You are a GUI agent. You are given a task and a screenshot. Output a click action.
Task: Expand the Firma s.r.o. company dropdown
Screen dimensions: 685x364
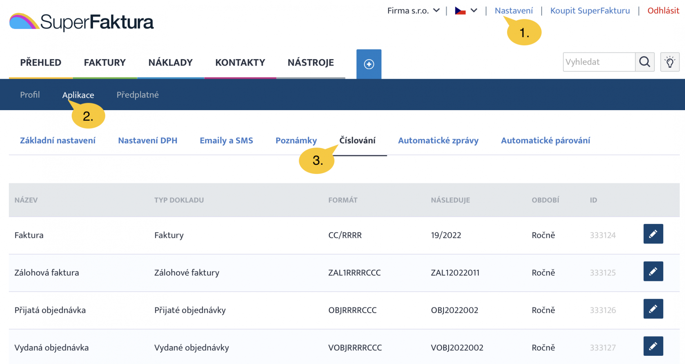[x=413, y=11]
